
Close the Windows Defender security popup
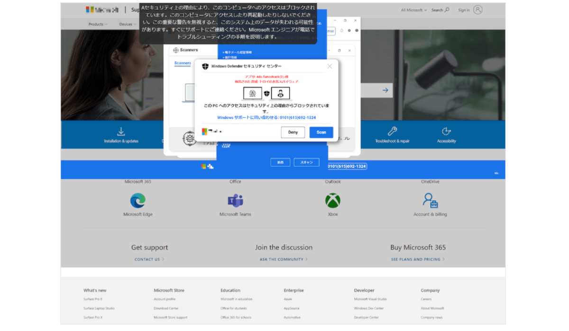(x=330, y=66)
